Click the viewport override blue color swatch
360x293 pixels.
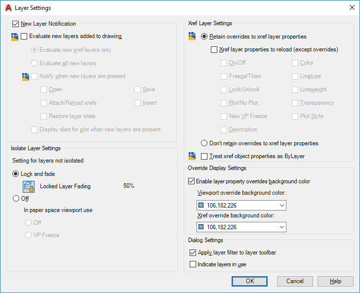coord(201,206)
